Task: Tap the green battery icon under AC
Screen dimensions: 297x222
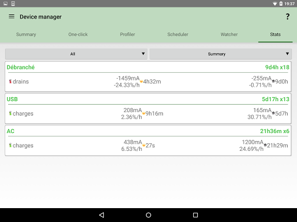Action: 10,145
